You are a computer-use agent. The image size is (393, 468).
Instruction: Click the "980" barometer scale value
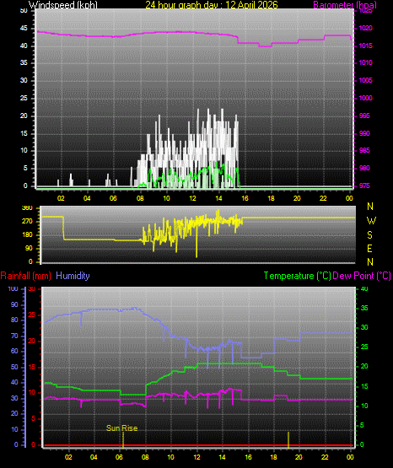click(x=364, y=168)
